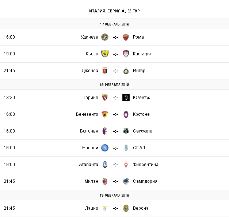The image size is (229, 217).
Task: Click the Milan club crest icon
Action: tap(105, 181)
